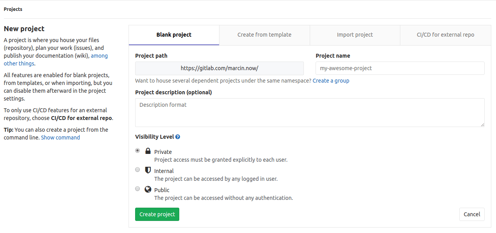Image resolution: width=496 pixels, height=233 pixels.
Task: Click the Public visibility label text
Action: (x=162, y=190)
